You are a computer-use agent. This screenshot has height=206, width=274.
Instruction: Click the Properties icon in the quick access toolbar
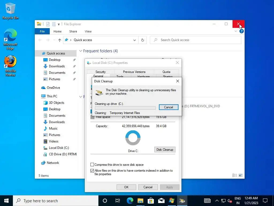pyautogui.click(x=48, y=24)
